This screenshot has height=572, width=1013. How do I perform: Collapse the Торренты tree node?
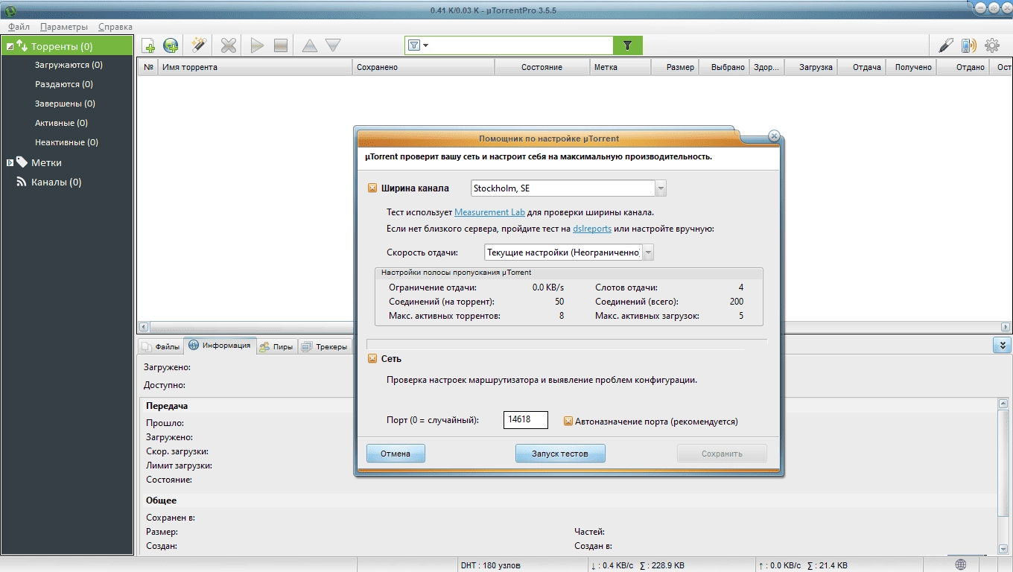tap(10, 46)
